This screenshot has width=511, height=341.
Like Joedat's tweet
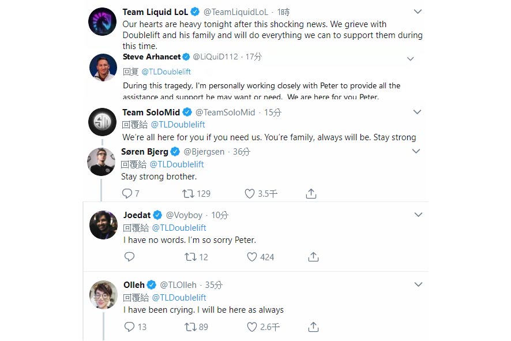(x=251, y=257)
